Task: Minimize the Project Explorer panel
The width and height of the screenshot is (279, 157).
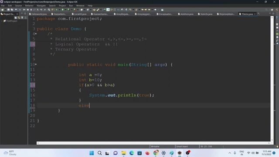Action: coord(22,14)
